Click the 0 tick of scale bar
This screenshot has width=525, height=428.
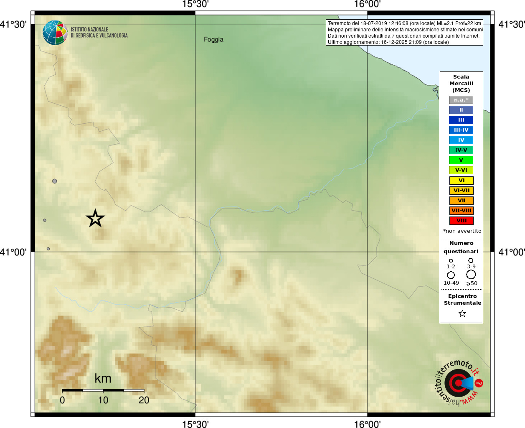pyautogui.click(x=62, y=400)
